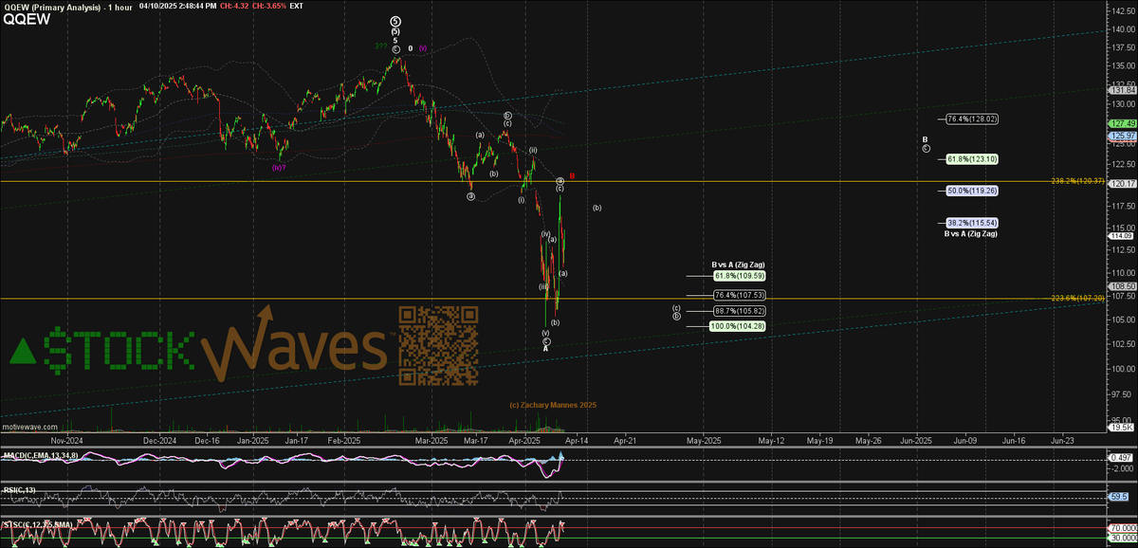Click the chart title QQEW (Primary Analysis) - 1 hour
This screenshot has height=548, width=1138.
pos(66,7)
